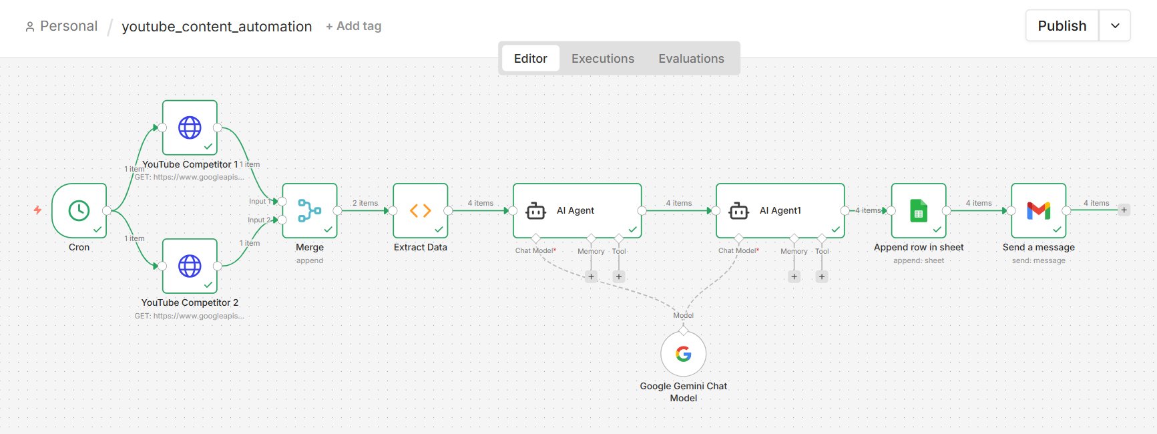Image resolution: width=1157 pixels, height=434 pixels.
Task: Click the YouTube Competitor 2 label
Action: click(190, 302)
